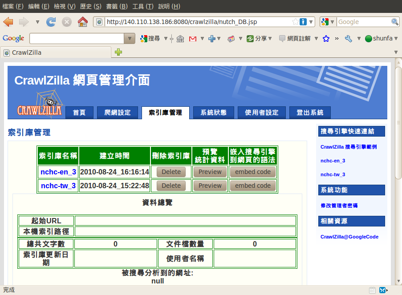Open the Gmail icon on Google toolbar
This screenshot has width=402, height=295.
tap(192, 39)
